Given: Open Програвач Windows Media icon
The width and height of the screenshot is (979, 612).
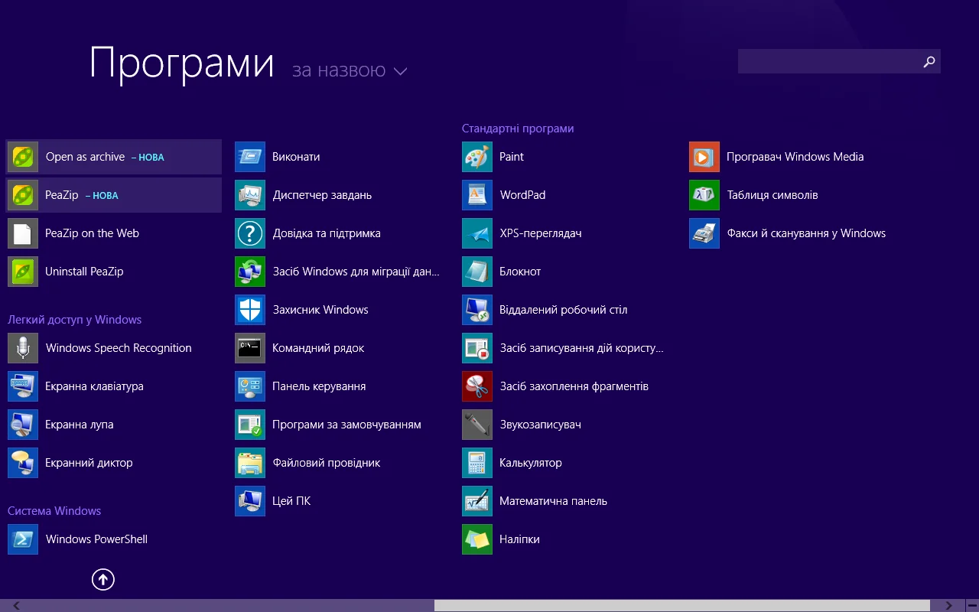Looking at the screenshot, I should 704,157.
